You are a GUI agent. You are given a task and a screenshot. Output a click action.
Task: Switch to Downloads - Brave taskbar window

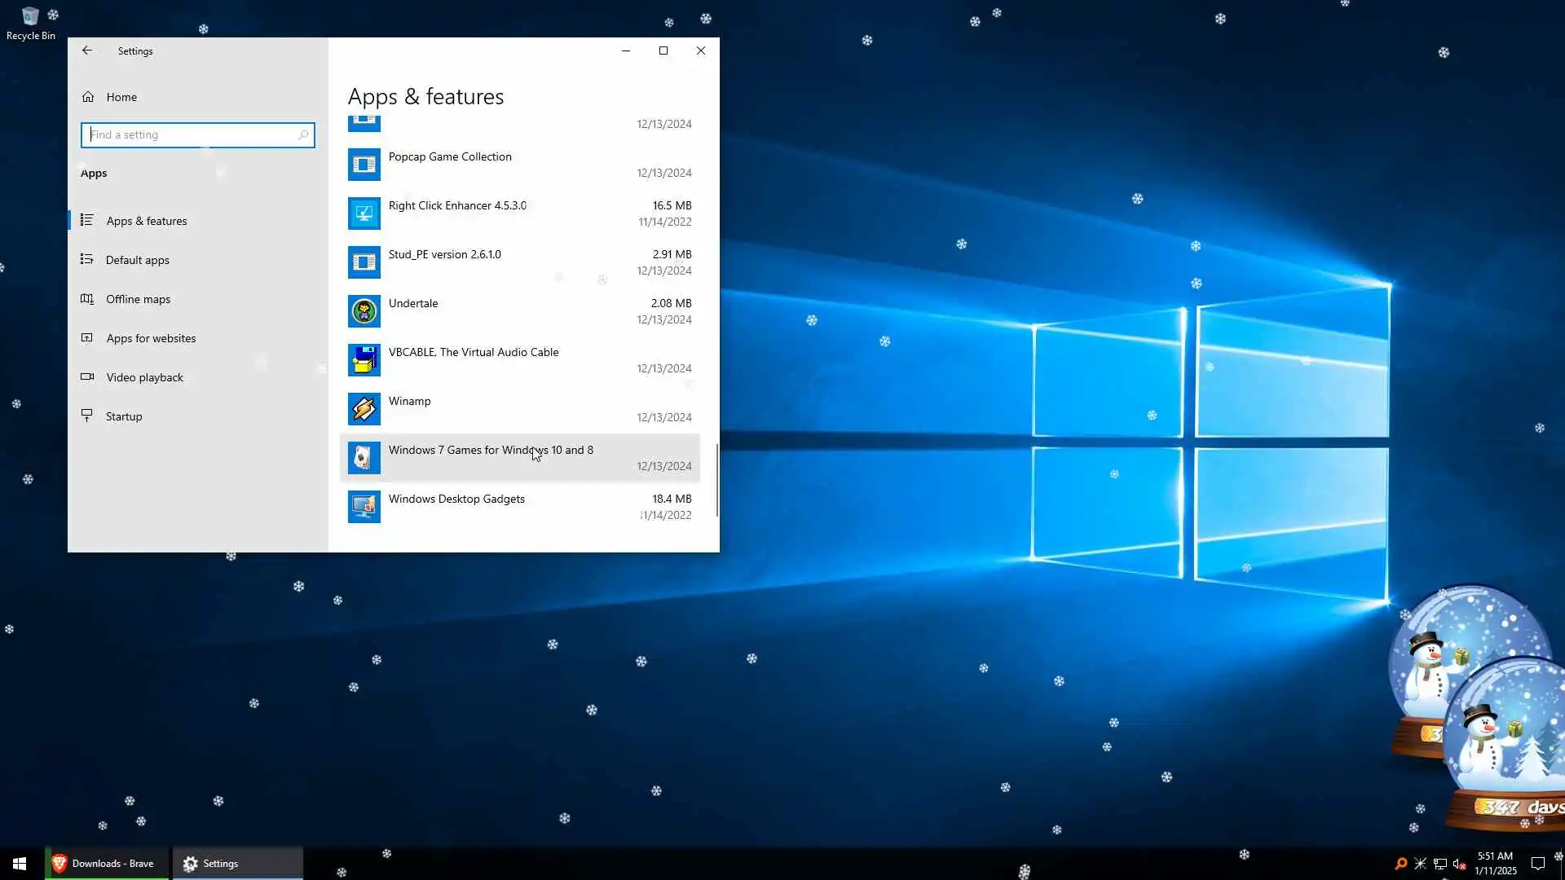pos(106,864)
